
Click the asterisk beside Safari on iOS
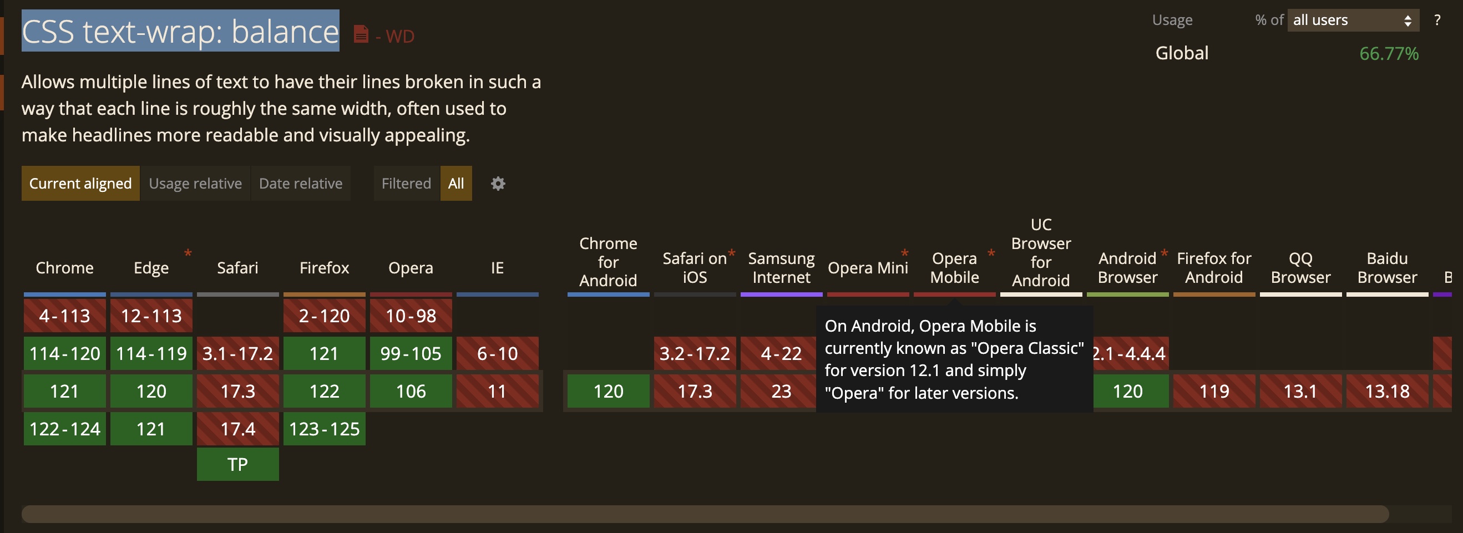(x=731, y=252)
